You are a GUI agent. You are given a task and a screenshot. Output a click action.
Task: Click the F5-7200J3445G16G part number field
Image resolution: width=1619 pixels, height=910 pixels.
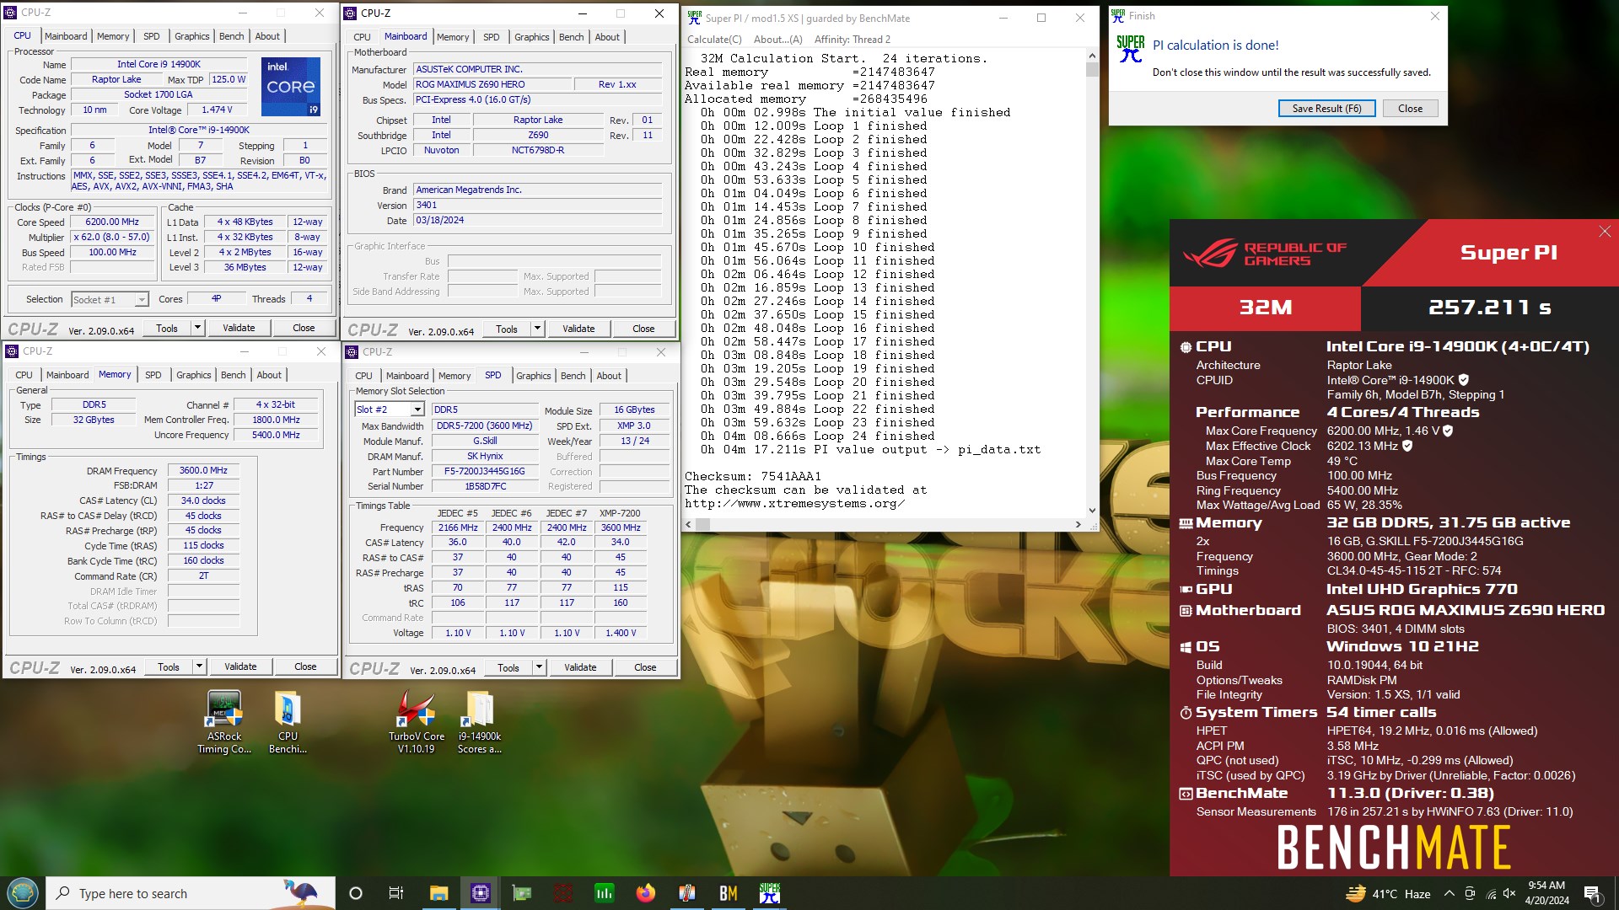(484, 472)
